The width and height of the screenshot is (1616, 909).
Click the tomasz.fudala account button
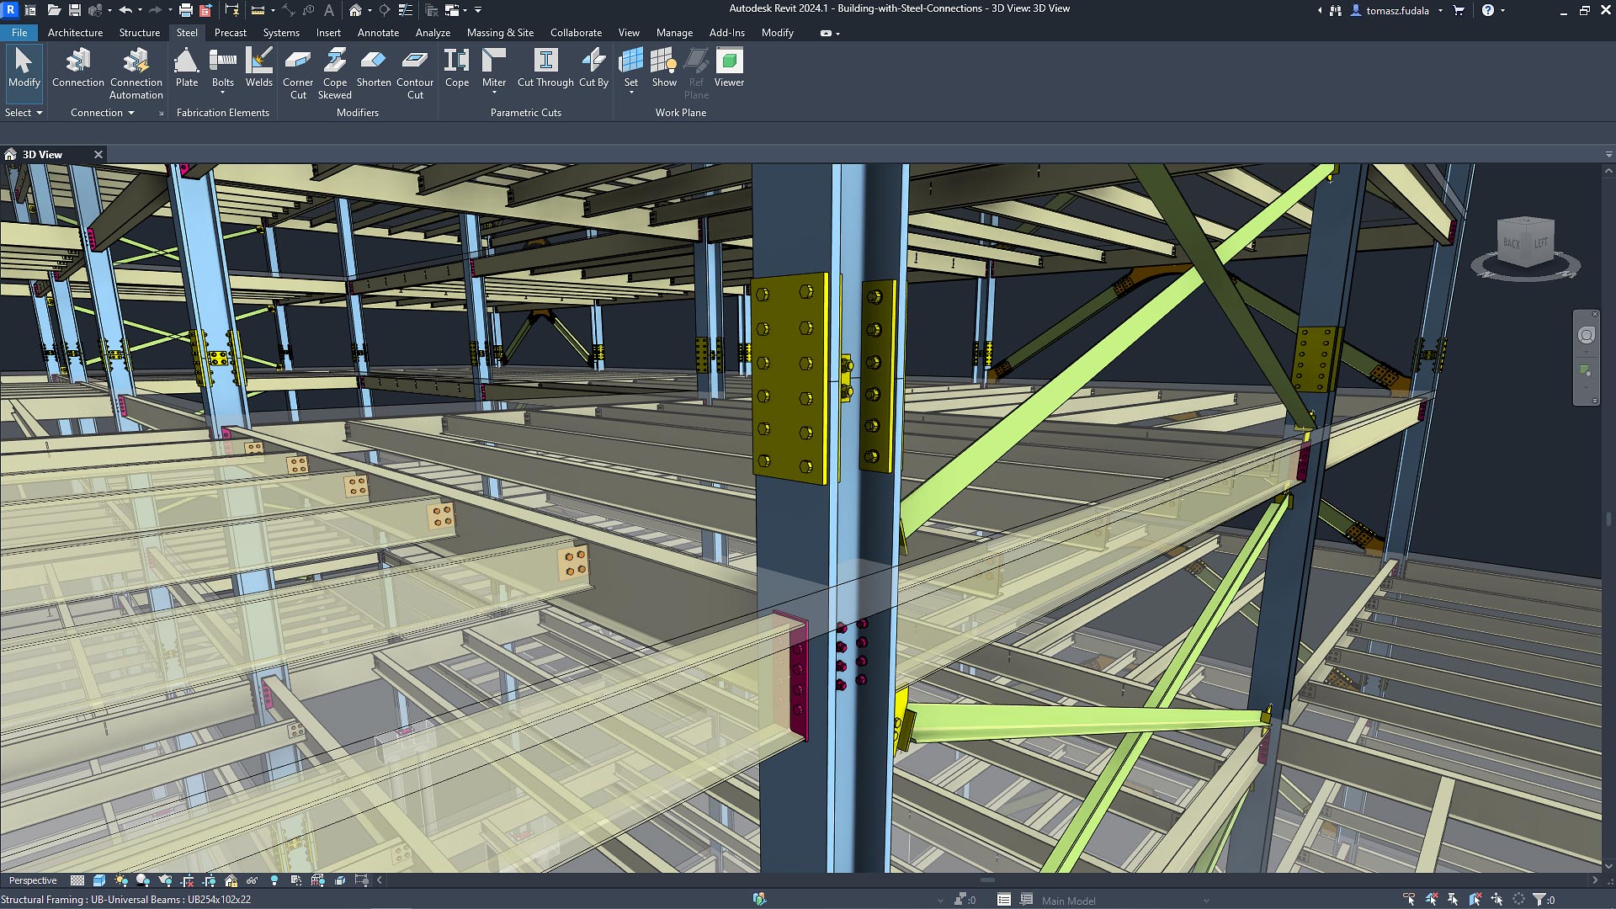[x=1397, y=10]
